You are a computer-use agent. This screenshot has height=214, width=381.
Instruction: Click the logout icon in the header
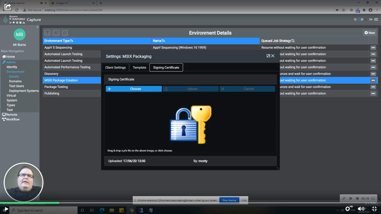[371, 20]
